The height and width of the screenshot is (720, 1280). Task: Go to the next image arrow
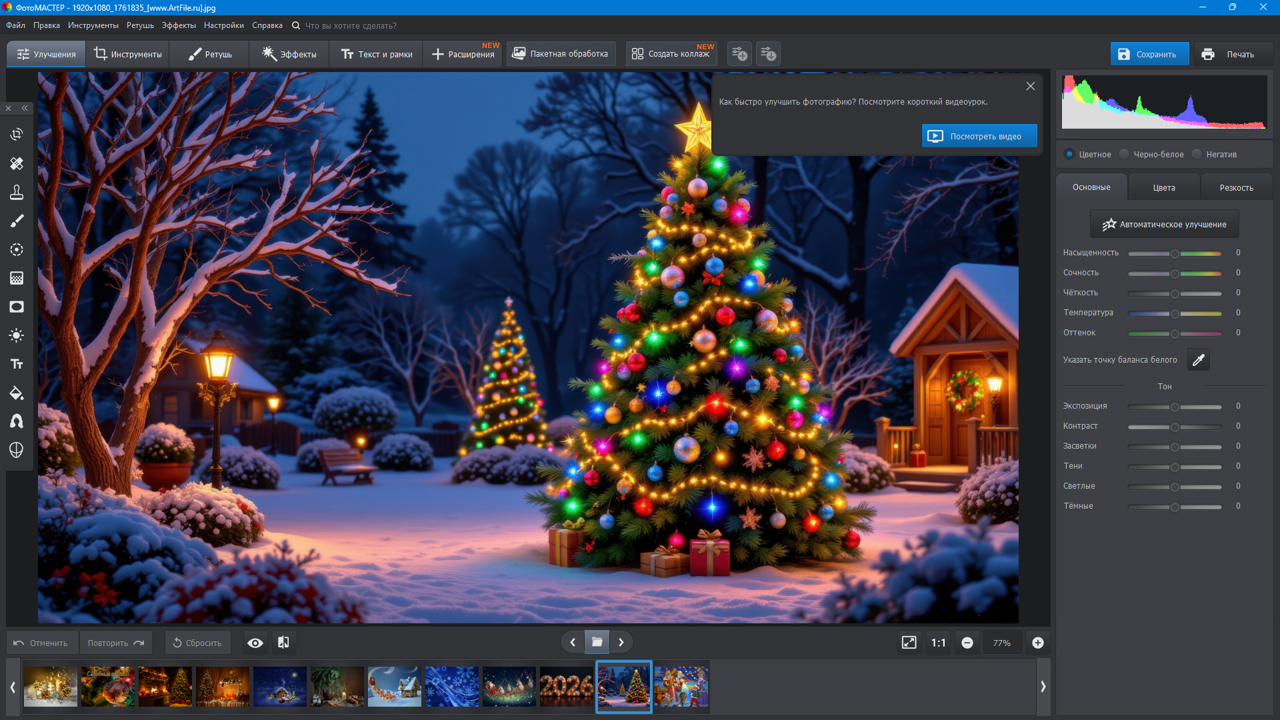621,643
